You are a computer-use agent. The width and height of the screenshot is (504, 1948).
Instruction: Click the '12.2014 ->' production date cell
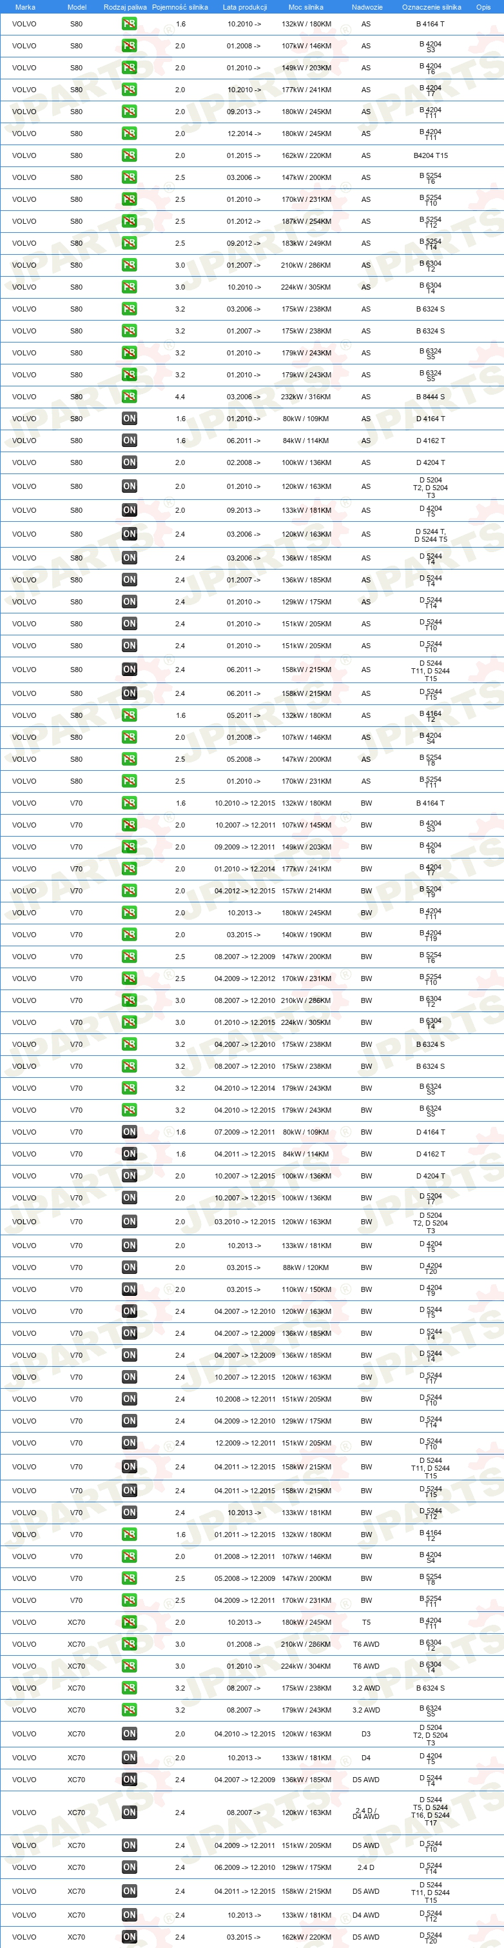point(244,133)
